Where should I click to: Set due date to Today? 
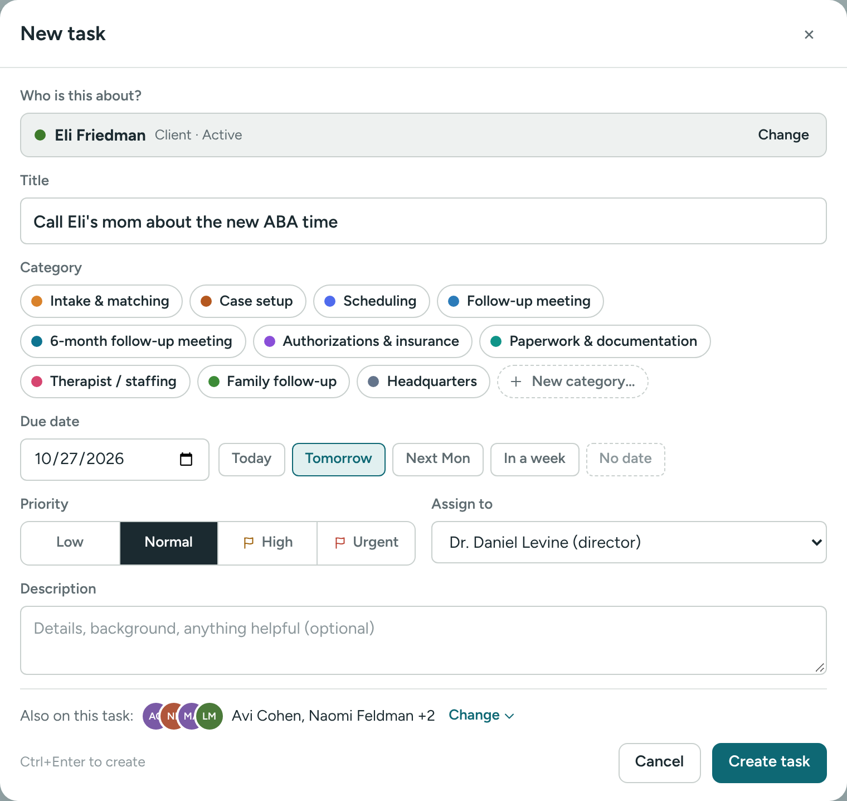252,460
